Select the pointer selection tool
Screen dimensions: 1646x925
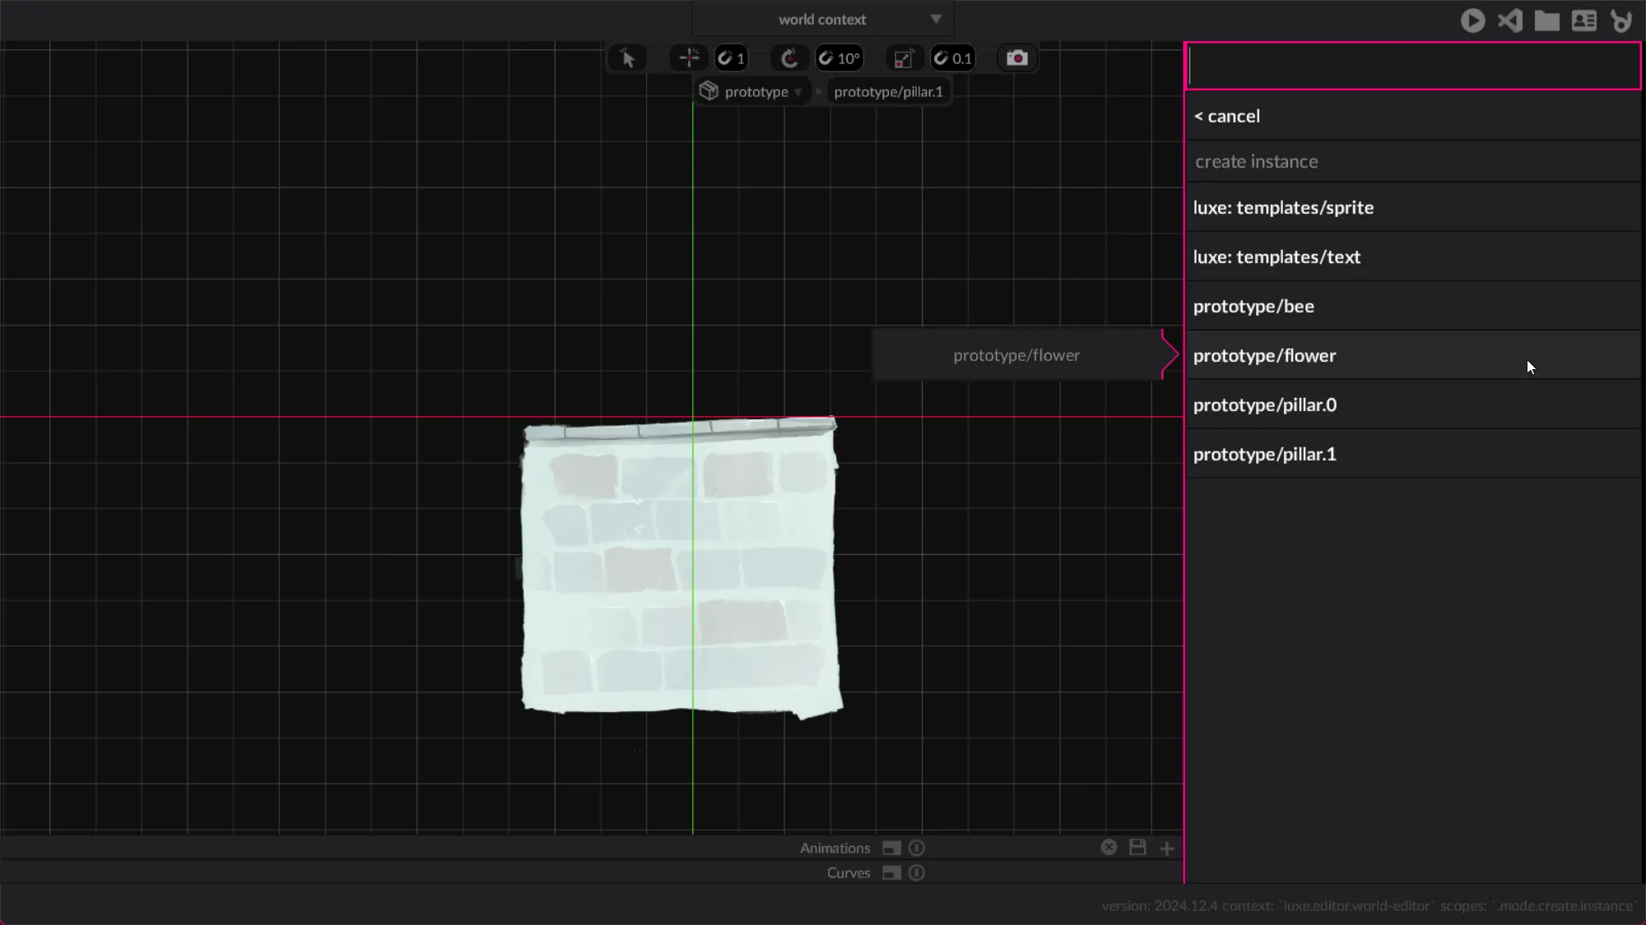point(627,58)
